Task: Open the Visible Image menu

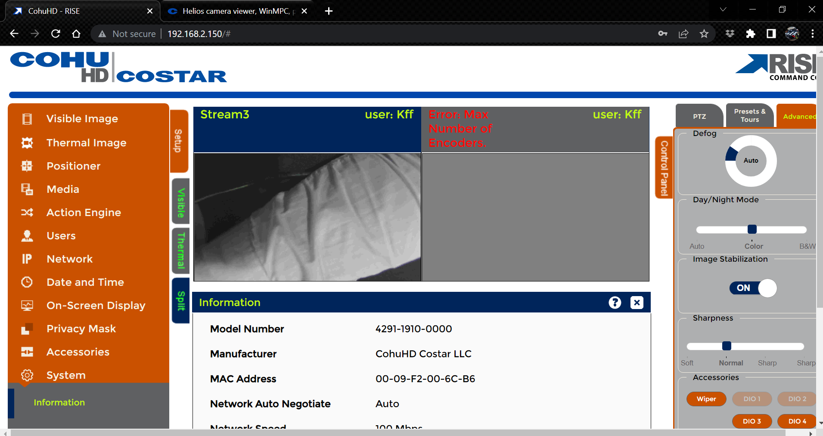Action: 82,119
